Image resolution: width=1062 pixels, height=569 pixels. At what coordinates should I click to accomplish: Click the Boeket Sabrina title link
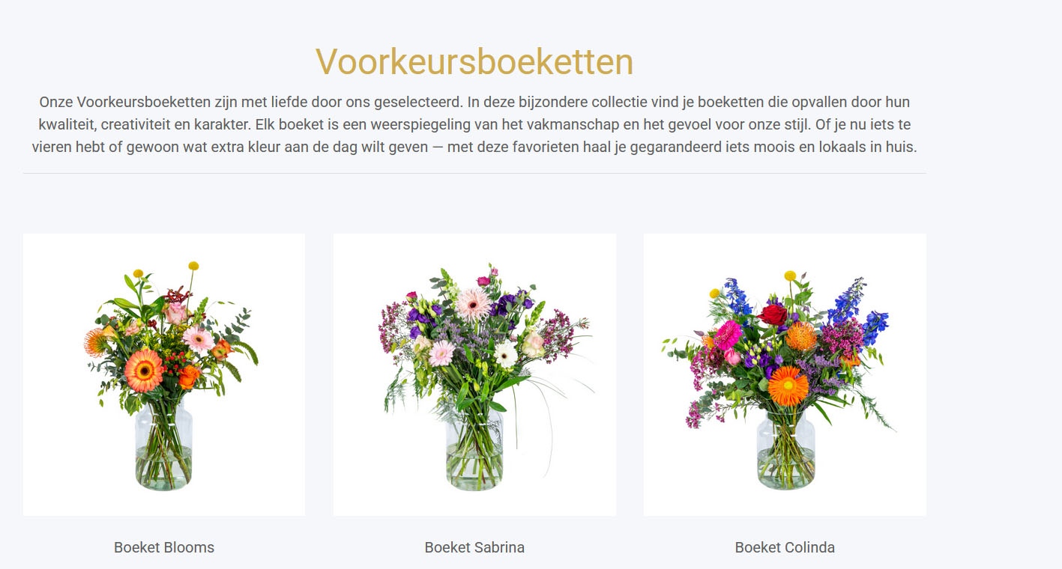click(474, 547)
